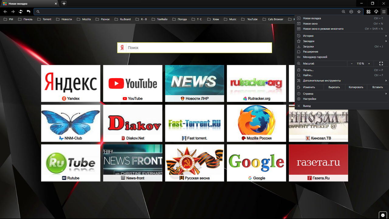Viewport: 389px width, 219px height.
Task: Open the YouTube speed dial tile
Action: 133,83
